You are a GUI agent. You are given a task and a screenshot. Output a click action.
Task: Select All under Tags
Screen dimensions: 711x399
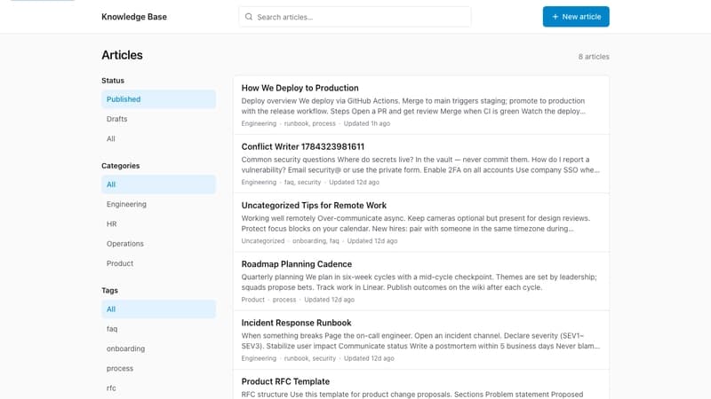159,309
